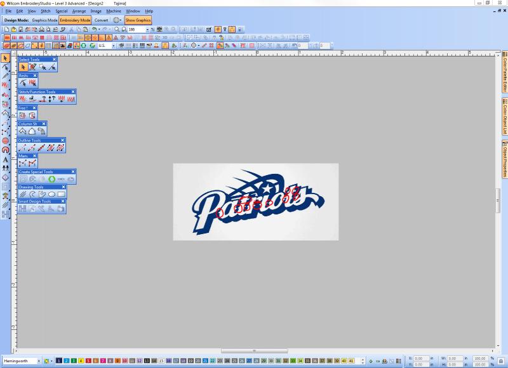Open the Color-Object List side tab
Screen dimensions: 508x368
(x=505, y=116)
